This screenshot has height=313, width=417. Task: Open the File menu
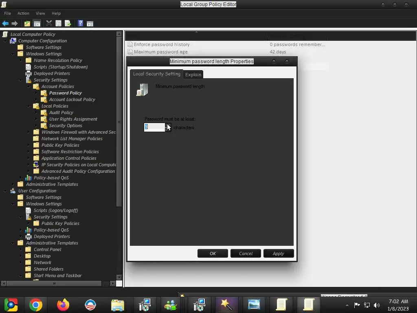[7, 13]
